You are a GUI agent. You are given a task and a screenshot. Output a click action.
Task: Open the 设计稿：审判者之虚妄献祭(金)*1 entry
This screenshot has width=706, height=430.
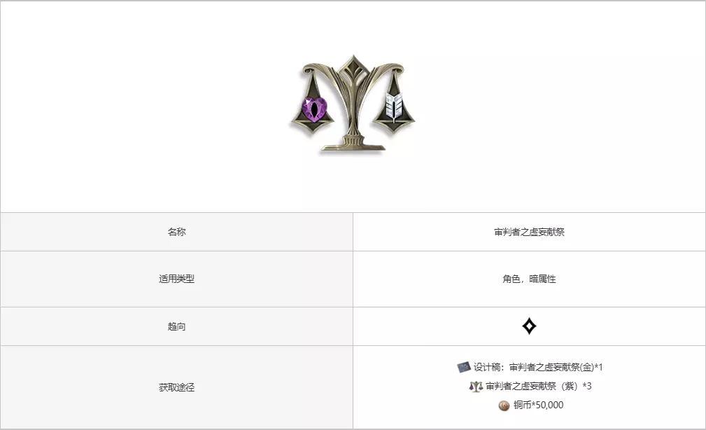click(537, 367)
